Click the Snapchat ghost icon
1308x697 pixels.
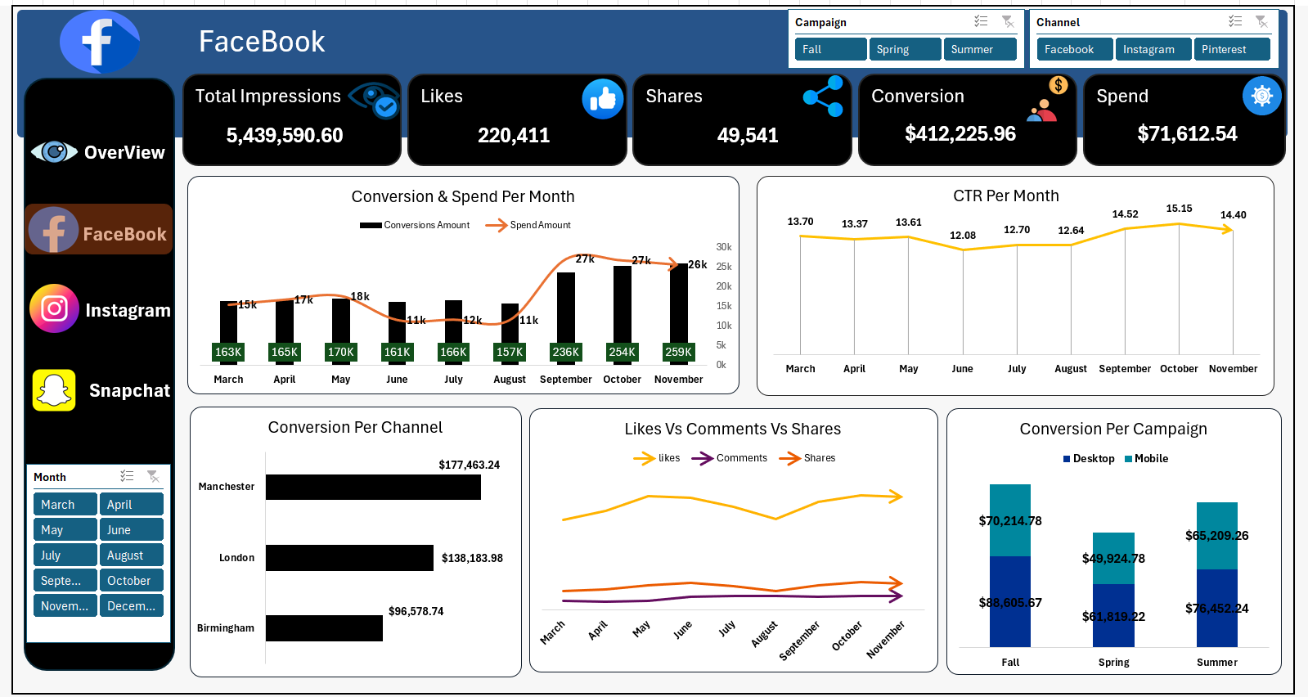54,390
